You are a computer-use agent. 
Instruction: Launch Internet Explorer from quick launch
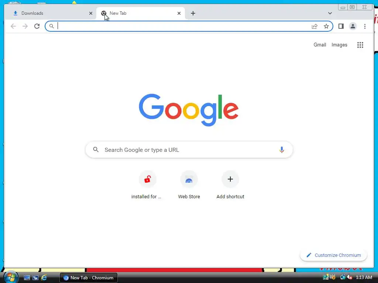click(44, 278)
